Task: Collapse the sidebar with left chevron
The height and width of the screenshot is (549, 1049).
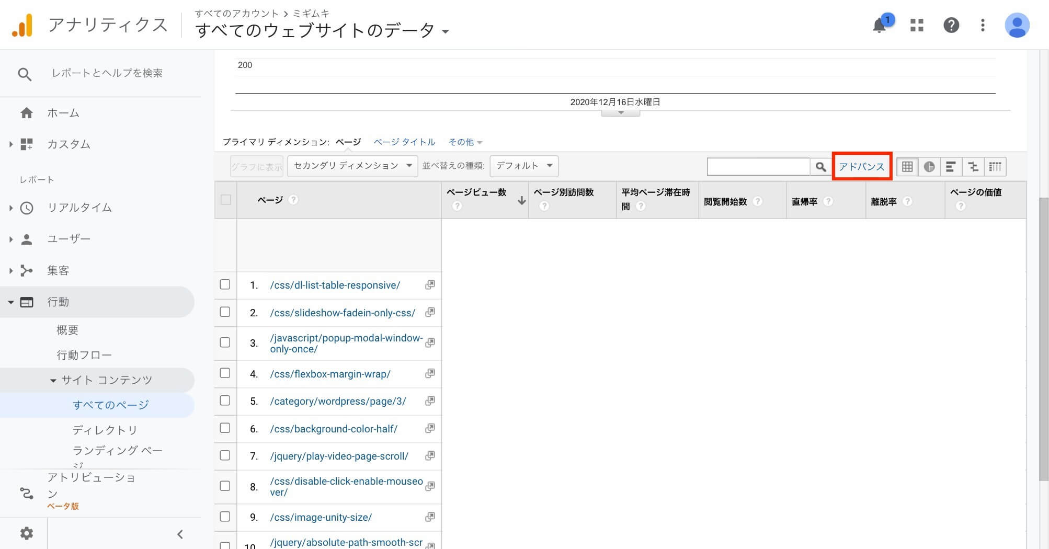Action: pyautogui.click(x=180, y=534)
